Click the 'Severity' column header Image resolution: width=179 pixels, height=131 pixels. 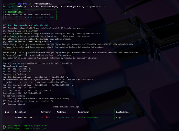click(x=46, y=112)
